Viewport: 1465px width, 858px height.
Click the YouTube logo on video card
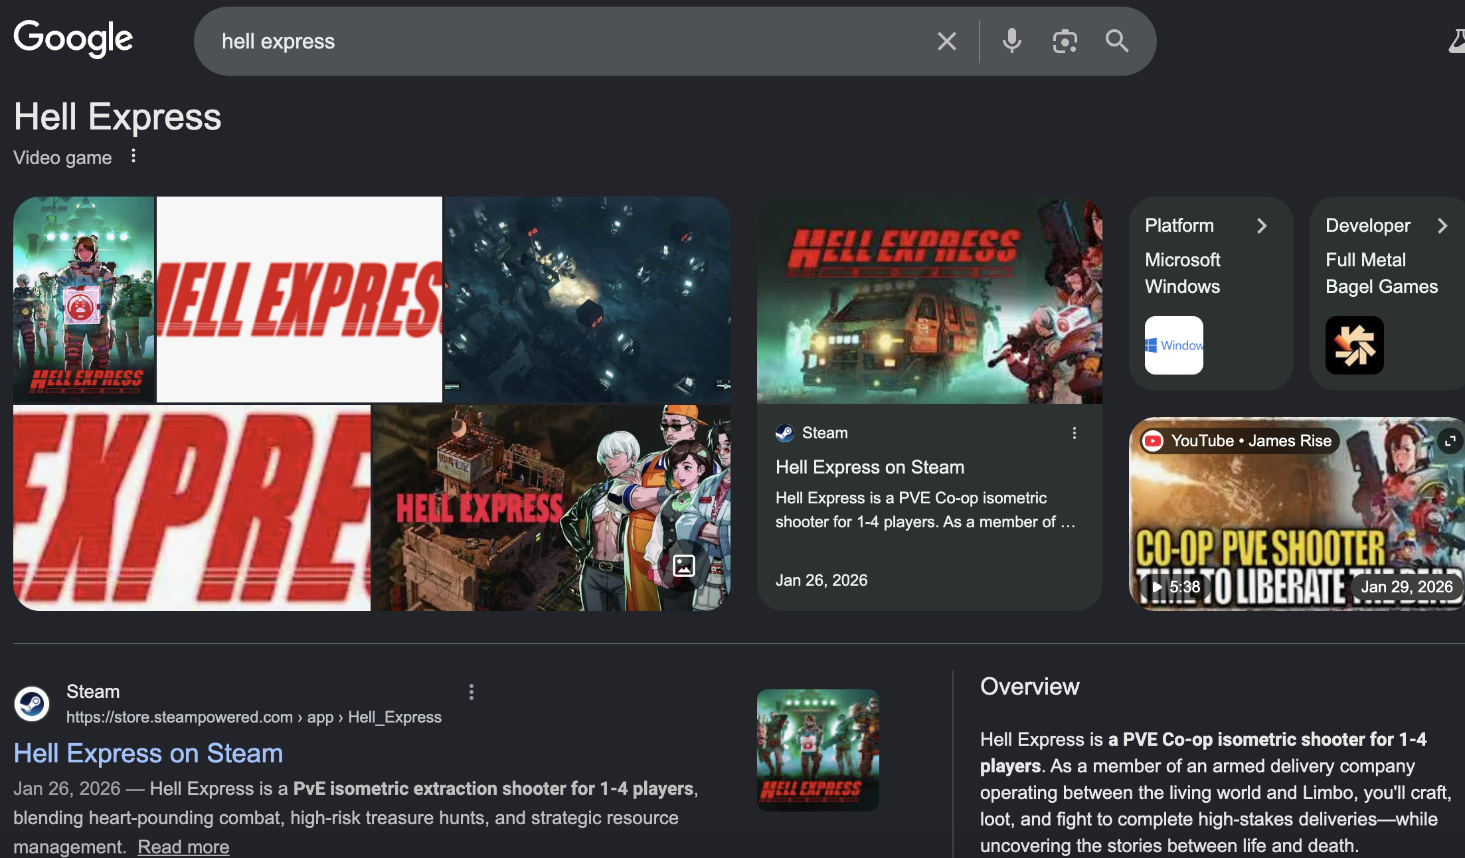1153,441
